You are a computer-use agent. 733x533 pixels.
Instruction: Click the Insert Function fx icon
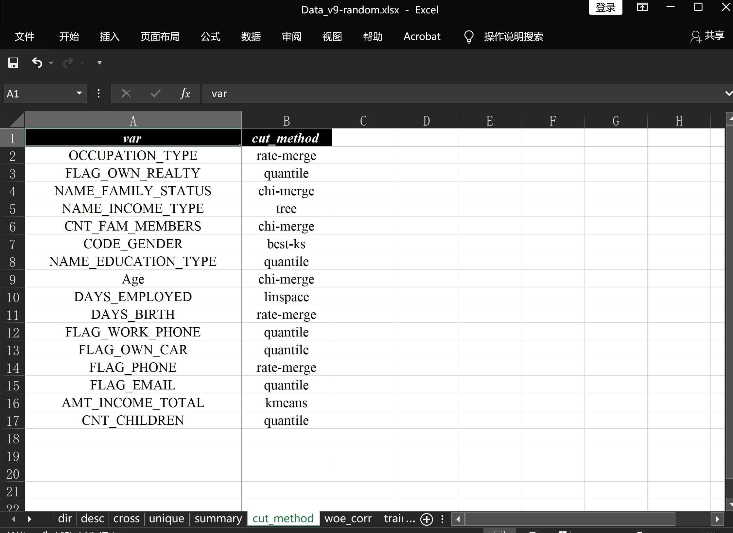(185, 94)
